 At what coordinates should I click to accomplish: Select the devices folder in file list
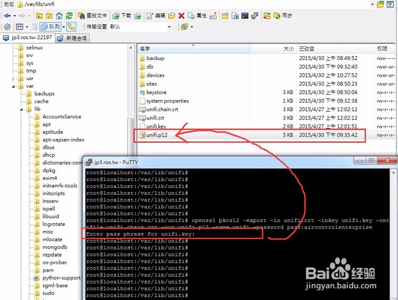pyautogui.click(x=155, y=75)
